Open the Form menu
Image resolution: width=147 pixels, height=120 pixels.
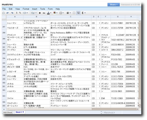50,9
